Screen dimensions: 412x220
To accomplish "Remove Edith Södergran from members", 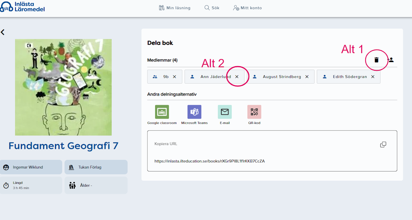I will [373, 77].
